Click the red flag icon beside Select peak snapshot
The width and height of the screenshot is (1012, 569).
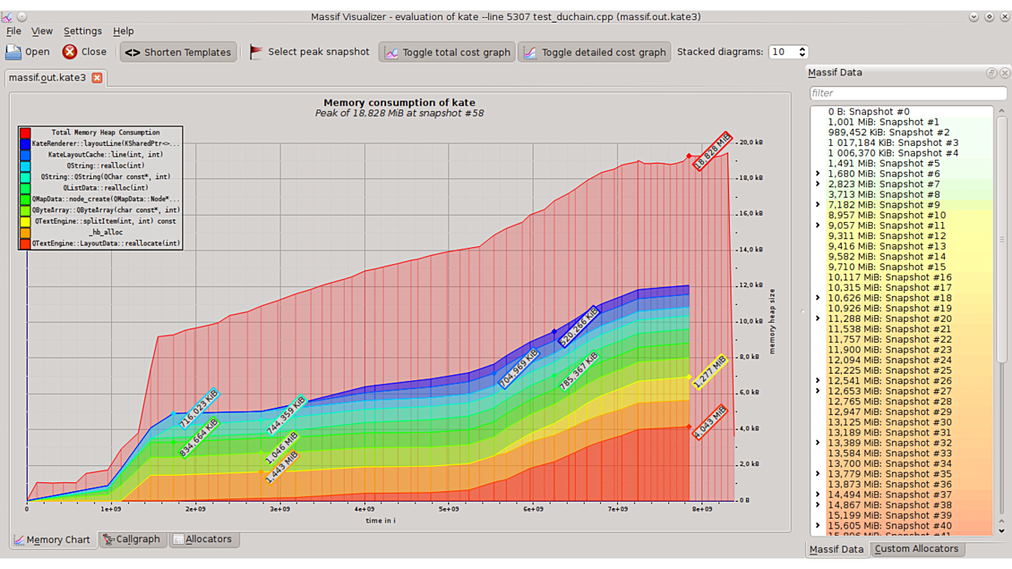[257, 51]
